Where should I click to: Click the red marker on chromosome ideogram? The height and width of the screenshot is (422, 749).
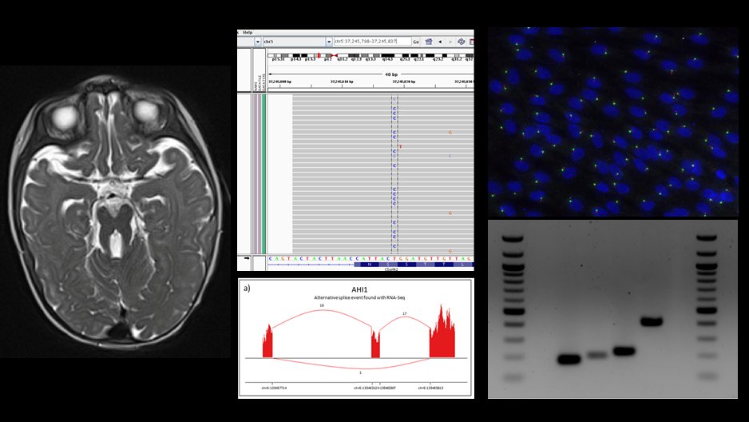pyautogui.click(x=319, y=55)
